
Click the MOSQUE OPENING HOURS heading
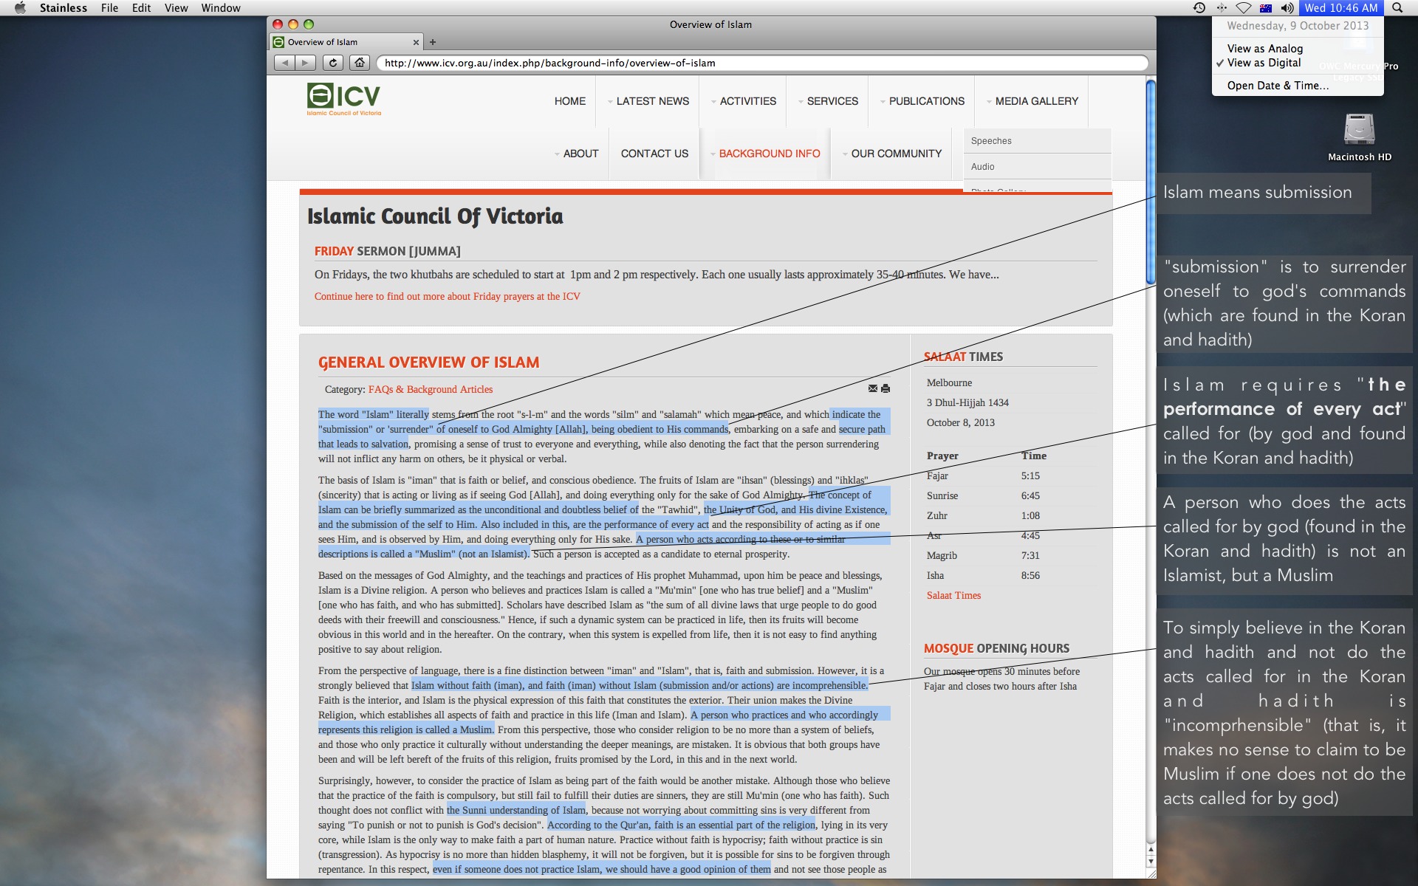pos(996,648)
